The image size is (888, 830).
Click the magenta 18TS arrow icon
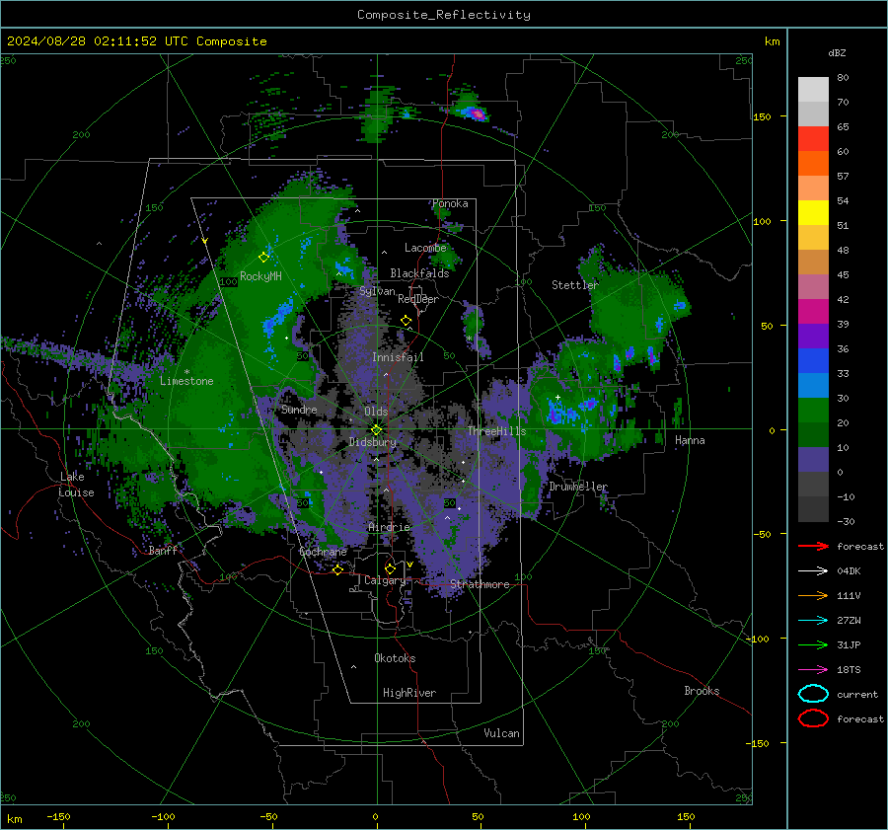pyautogui.click(x=813, y=670)
